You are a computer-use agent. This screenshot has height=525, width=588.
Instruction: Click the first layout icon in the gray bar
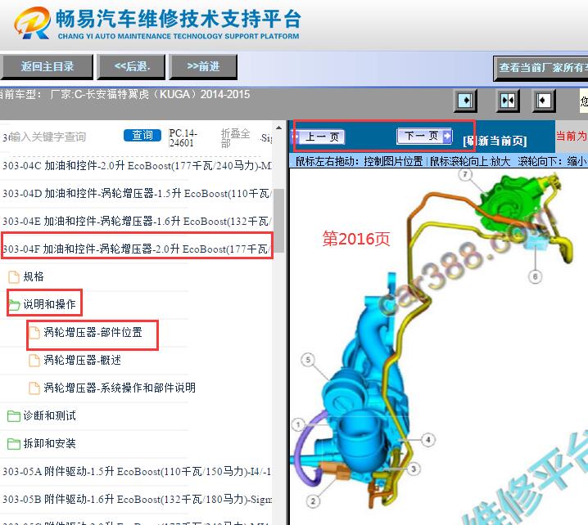[x=465, y=101]
